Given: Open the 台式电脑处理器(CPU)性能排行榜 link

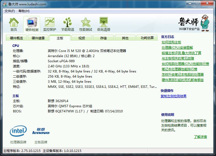Looking at the screenshot, I should [185, 64].
